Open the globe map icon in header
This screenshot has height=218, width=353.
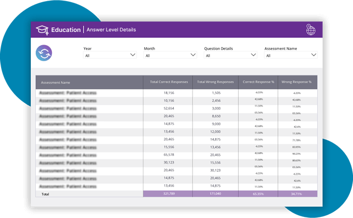(311, 30)
